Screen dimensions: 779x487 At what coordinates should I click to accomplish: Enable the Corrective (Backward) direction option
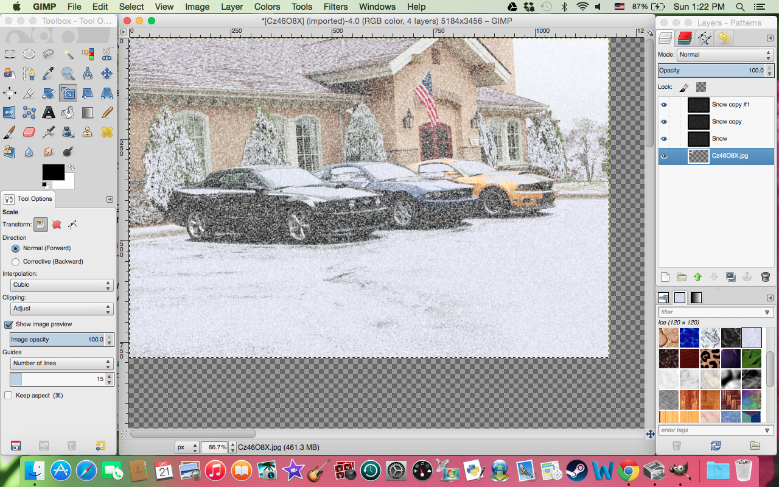pos(15,261)
